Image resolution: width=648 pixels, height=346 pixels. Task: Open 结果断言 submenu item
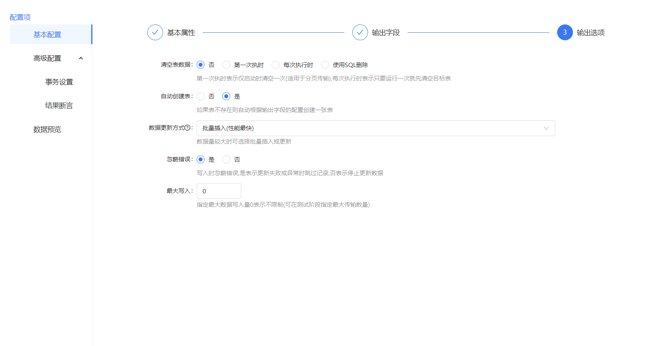click(x=59, y=106)
